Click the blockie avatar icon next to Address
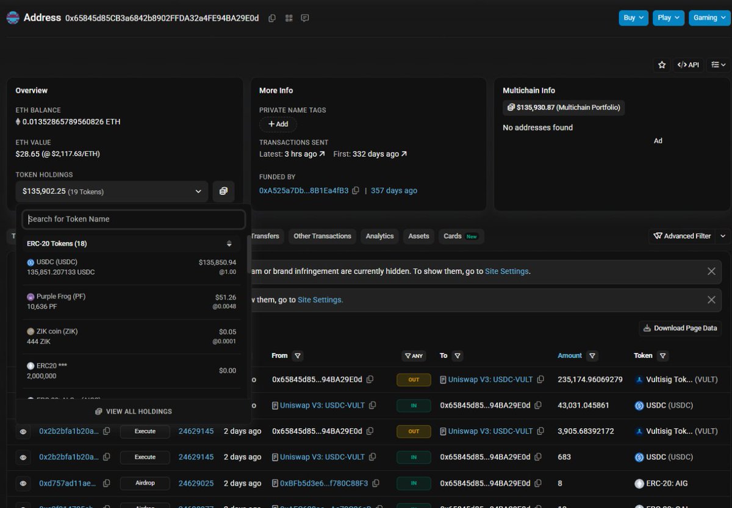Image resolution: width=732 pixels, height=508 pixels. pyautogui.click(x=13, y=18)
